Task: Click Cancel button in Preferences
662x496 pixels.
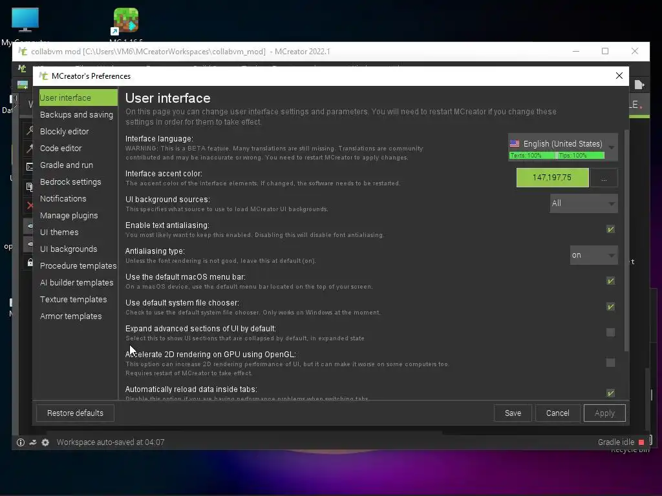Action: click(x=557, y=413)
